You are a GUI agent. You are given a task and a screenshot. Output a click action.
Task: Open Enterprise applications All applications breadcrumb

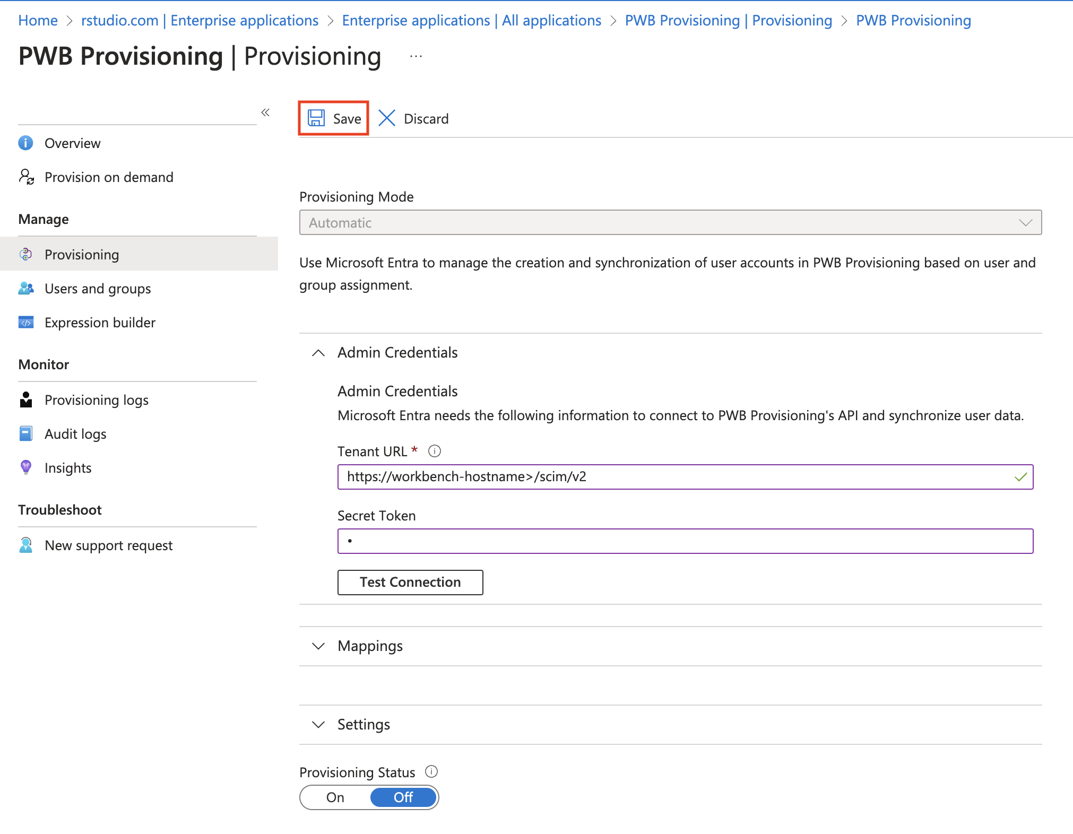click(471, 20)
